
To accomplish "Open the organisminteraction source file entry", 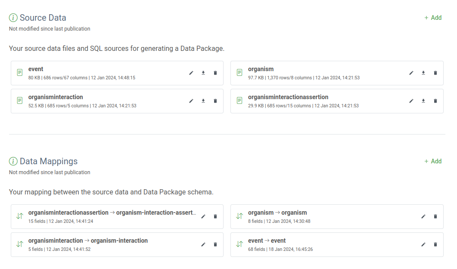I will (x=56, y=97).
